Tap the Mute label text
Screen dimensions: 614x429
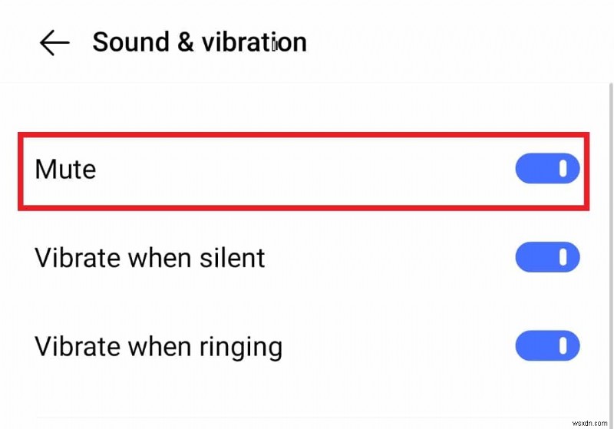click(66, 169)
